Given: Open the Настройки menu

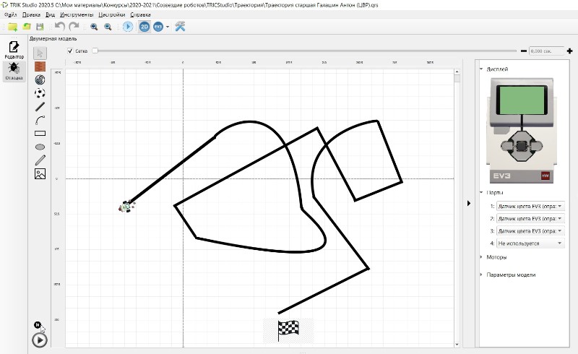Looking at the screenshot, I should (x=111, y=14).
